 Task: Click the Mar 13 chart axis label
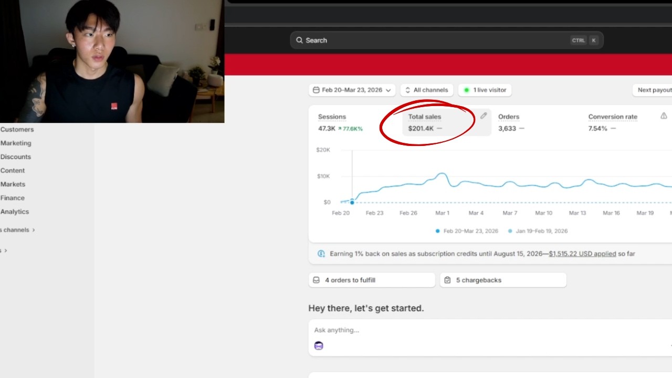(577, 213)
